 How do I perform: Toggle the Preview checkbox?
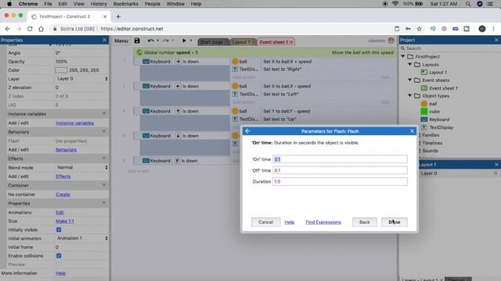coord(59,265)
